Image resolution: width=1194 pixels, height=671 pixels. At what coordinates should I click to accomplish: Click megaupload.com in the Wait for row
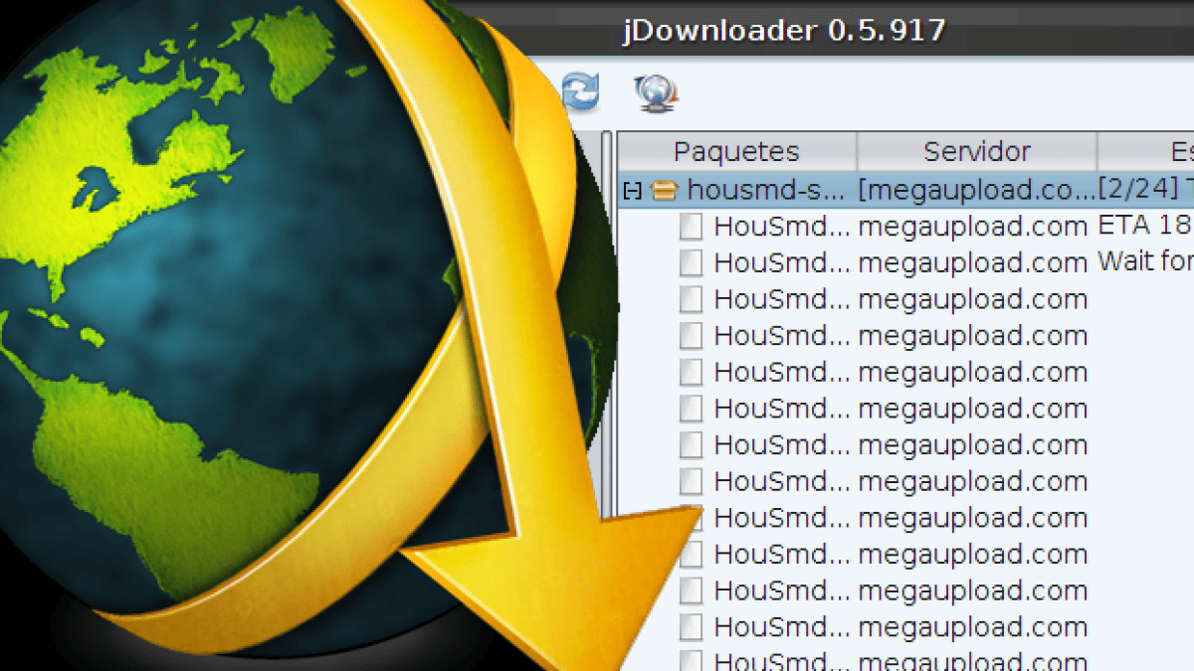coord(972,263)
